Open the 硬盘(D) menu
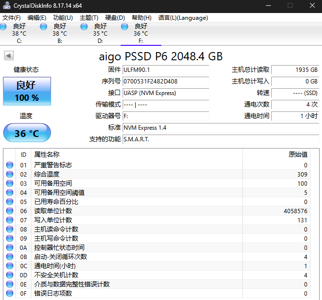 point(115,18)
